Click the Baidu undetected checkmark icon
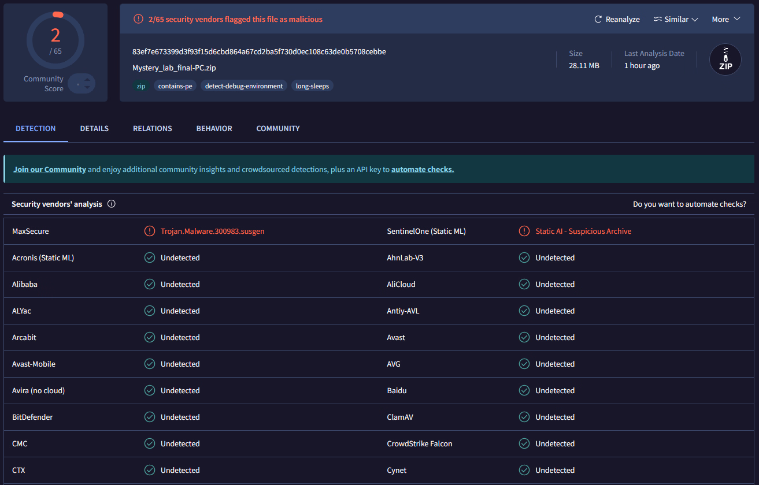The width and height of the screenshot is (759, 485). coord(524,390)
